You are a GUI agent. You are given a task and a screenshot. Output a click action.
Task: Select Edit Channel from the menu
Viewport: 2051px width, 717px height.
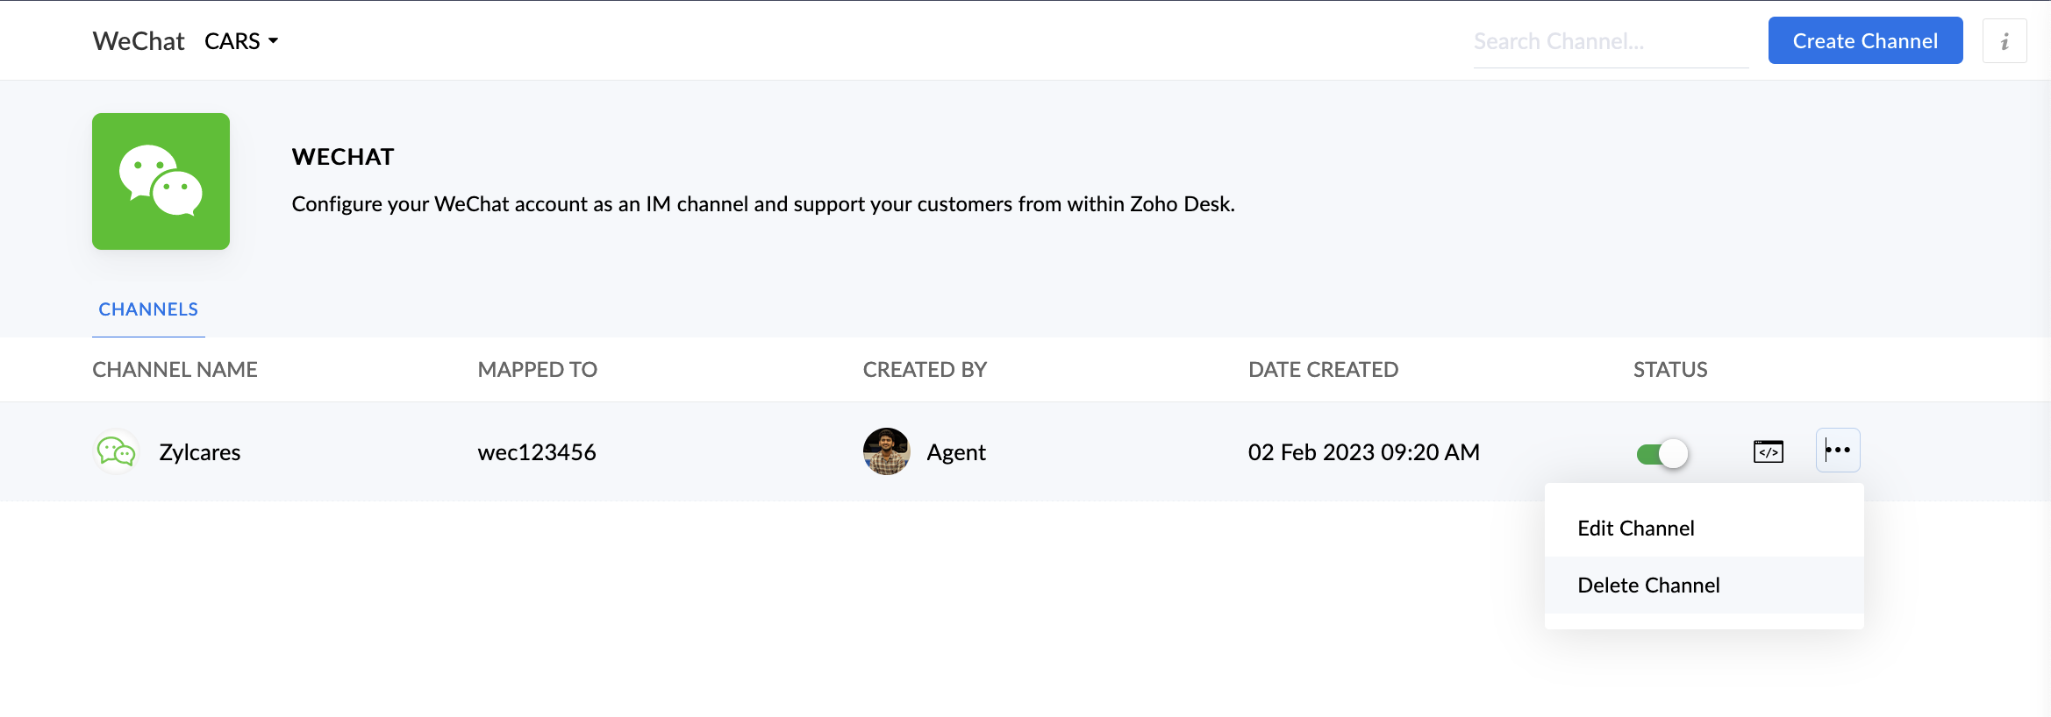point(1635,529)
